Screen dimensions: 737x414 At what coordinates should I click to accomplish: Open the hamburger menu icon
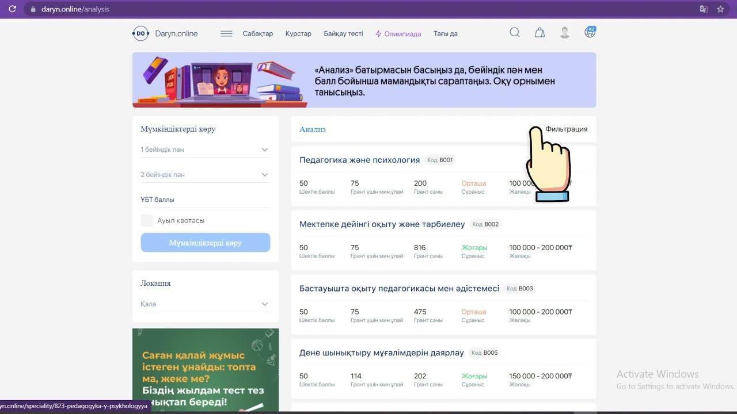[226, 33]
